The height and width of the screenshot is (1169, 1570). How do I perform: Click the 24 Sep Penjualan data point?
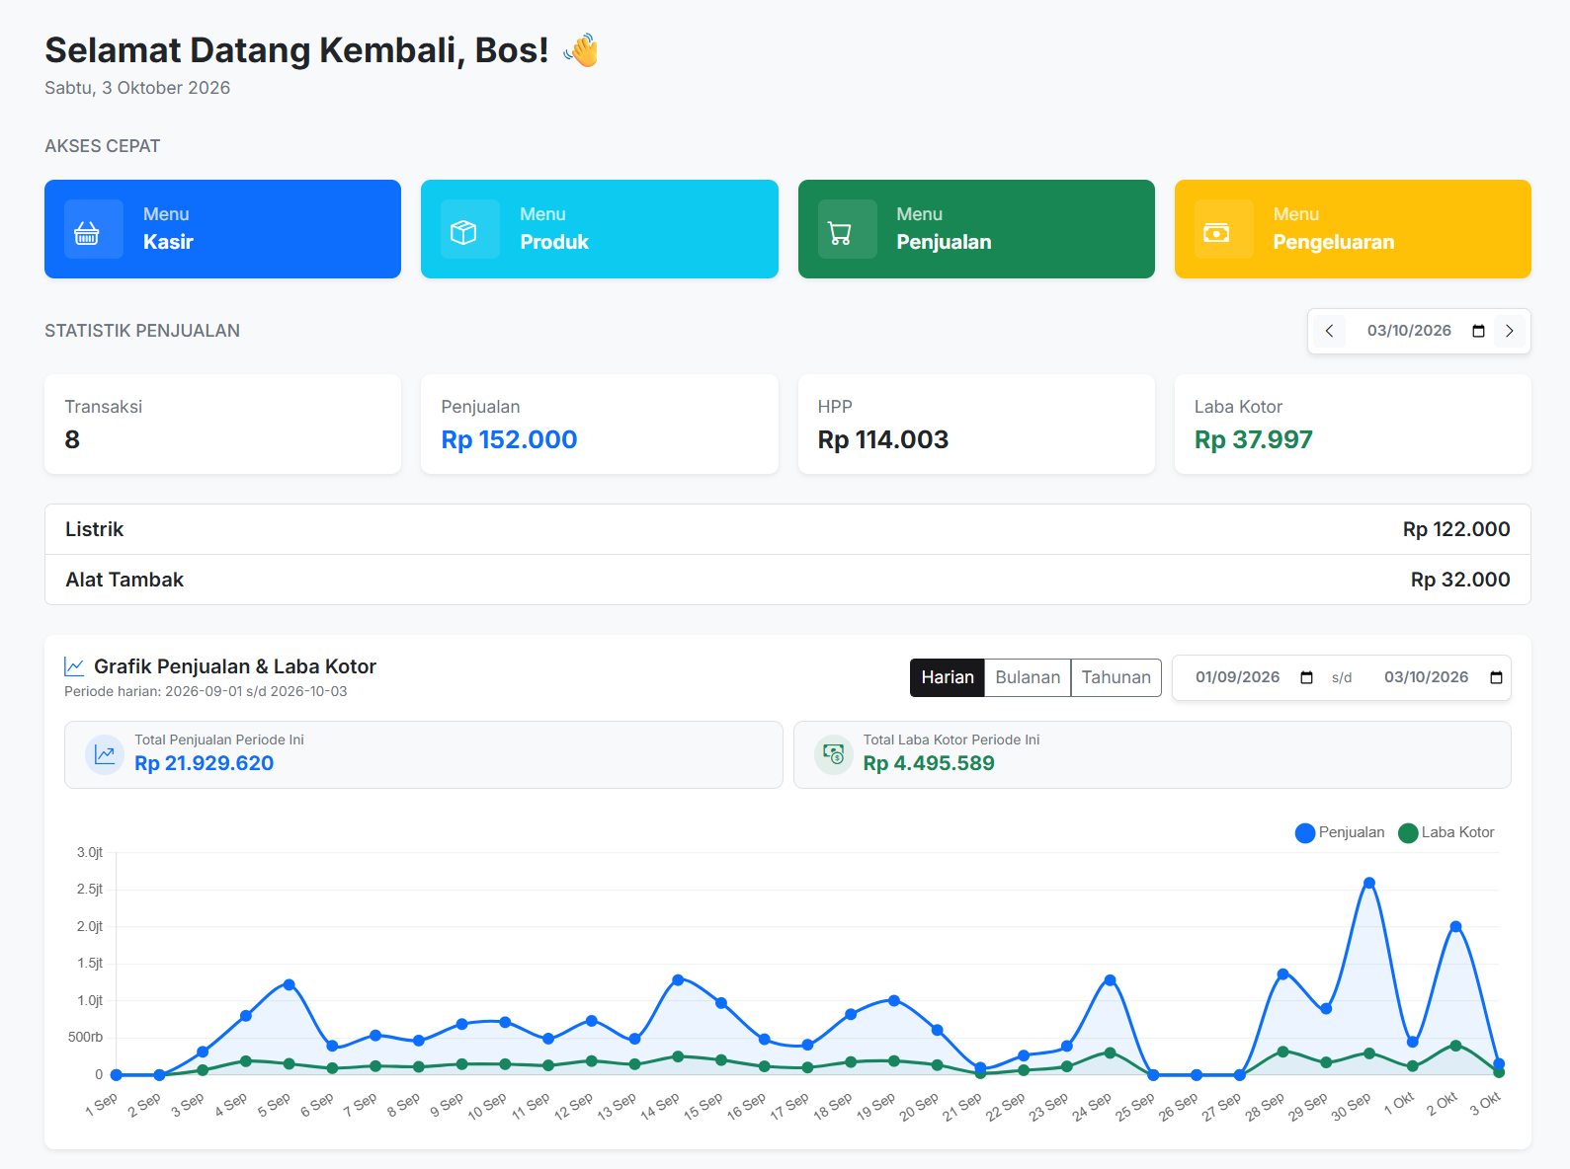click(1110, 979)
